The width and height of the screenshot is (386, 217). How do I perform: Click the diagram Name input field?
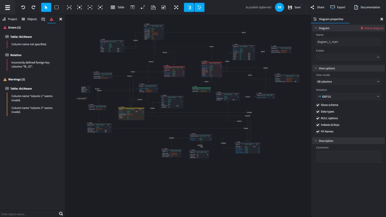[x=348, y=41]
